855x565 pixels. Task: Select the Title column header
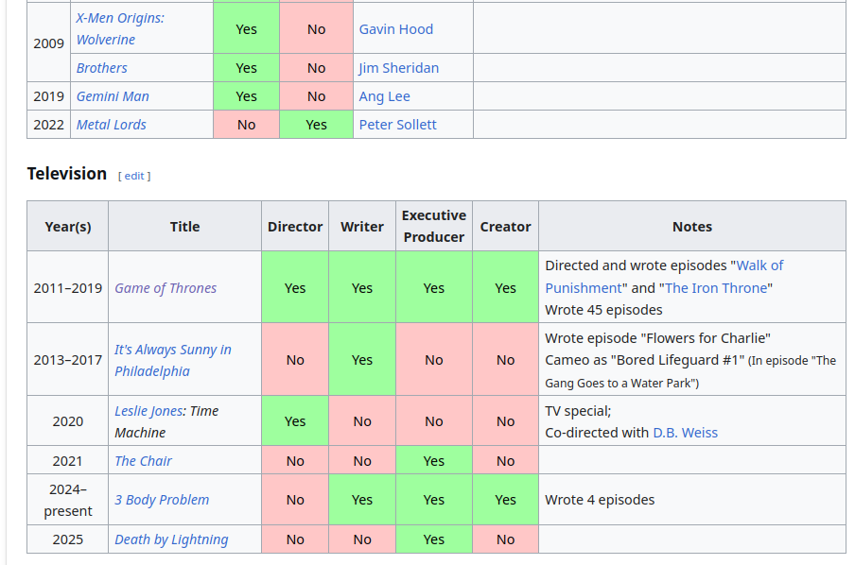(x=184, y=226)
